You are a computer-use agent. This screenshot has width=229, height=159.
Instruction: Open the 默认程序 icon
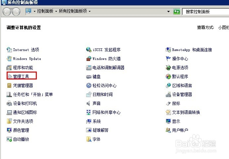click(x=168, y=77)
